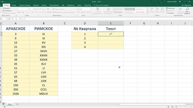Open Ribbon Display Options in the title bar
Screen dimensions: 193x108
pos(180,1)
